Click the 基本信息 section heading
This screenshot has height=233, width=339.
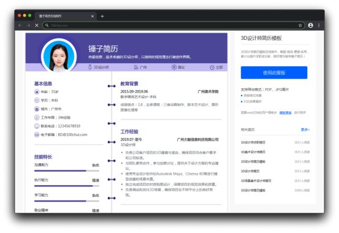(43, 83)
